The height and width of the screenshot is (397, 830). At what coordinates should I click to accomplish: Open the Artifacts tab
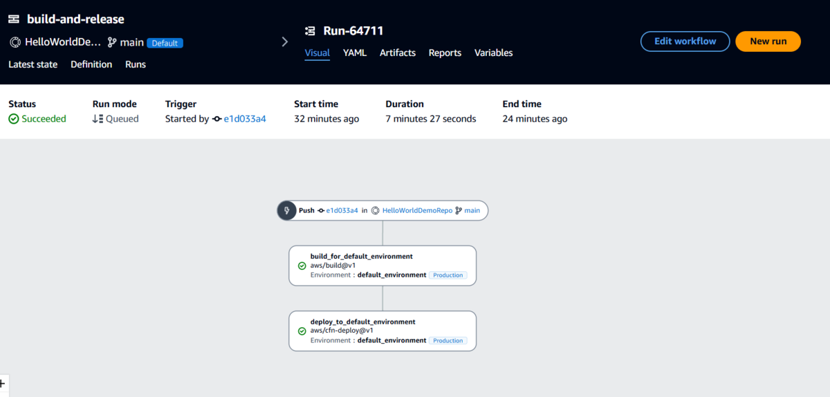pos(398,53)
